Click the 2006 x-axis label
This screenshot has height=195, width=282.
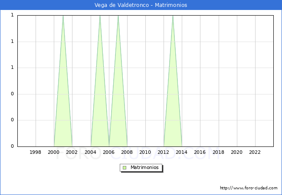click(109, 152)
